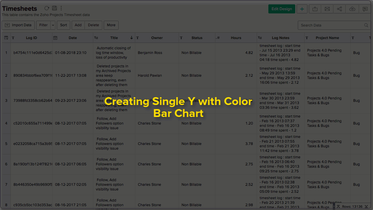Open the vertical three-dot options menu

(61, 8)
